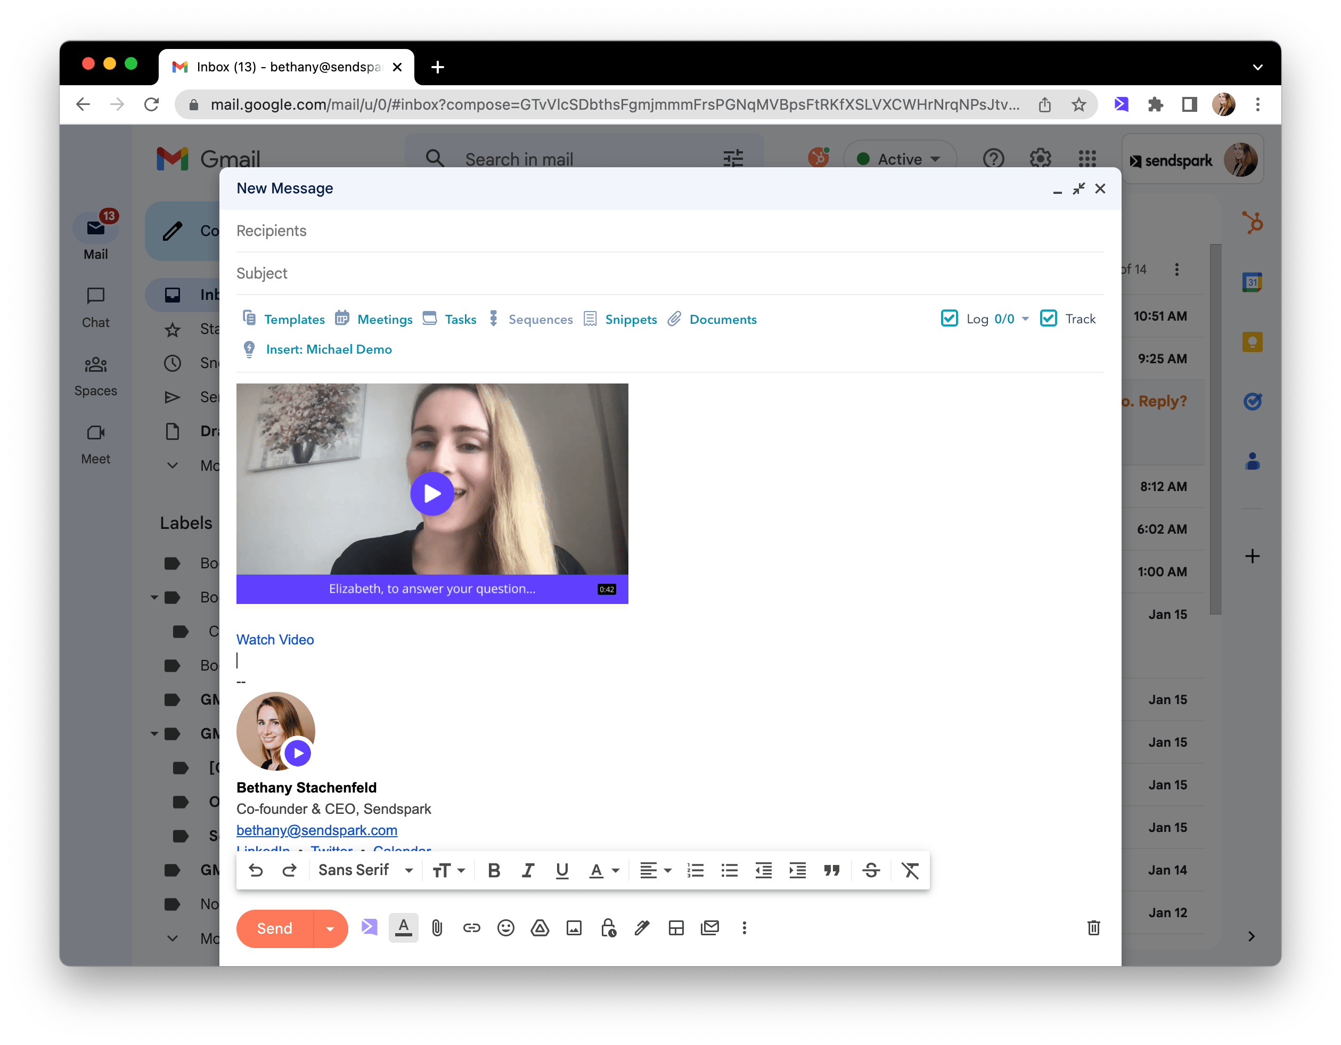Image resolution: width=1341 pixels, height=1045 pixels.
Task: Open the align dropdown
Action: pyautogui.click(x=655, y=870)
